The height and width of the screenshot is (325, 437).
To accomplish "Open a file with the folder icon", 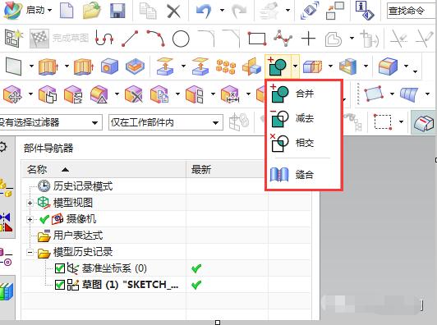I will point(92,11).
